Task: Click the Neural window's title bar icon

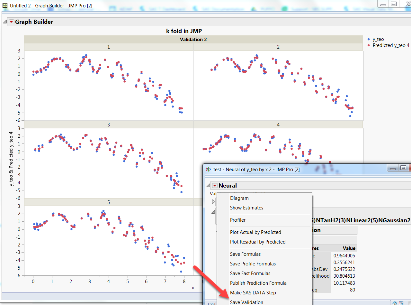Action: pyautogui.click(x=209, y=169)
